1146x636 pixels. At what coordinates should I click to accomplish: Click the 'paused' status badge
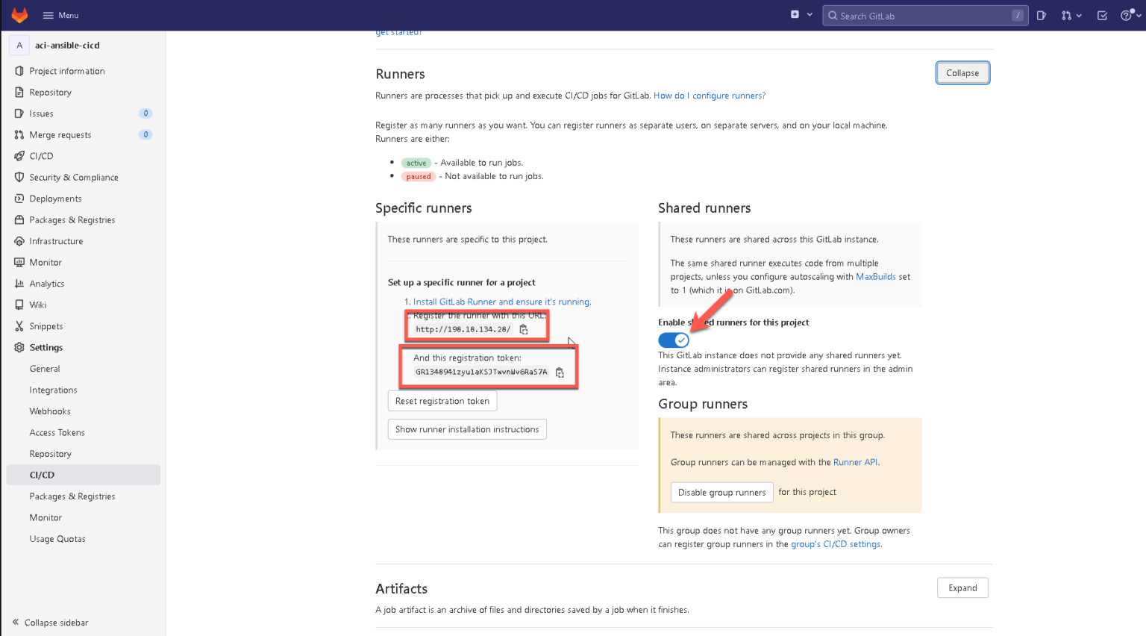coord(419,177)
